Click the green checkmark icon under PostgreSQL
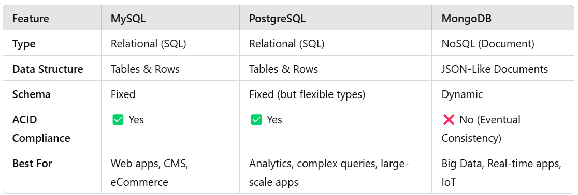 tap(256, 120)
